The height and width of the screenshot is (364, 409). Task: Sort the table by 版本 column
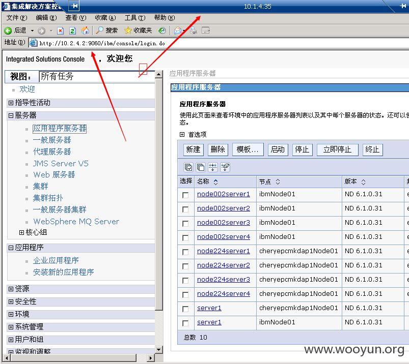click(x=363, y=181)
